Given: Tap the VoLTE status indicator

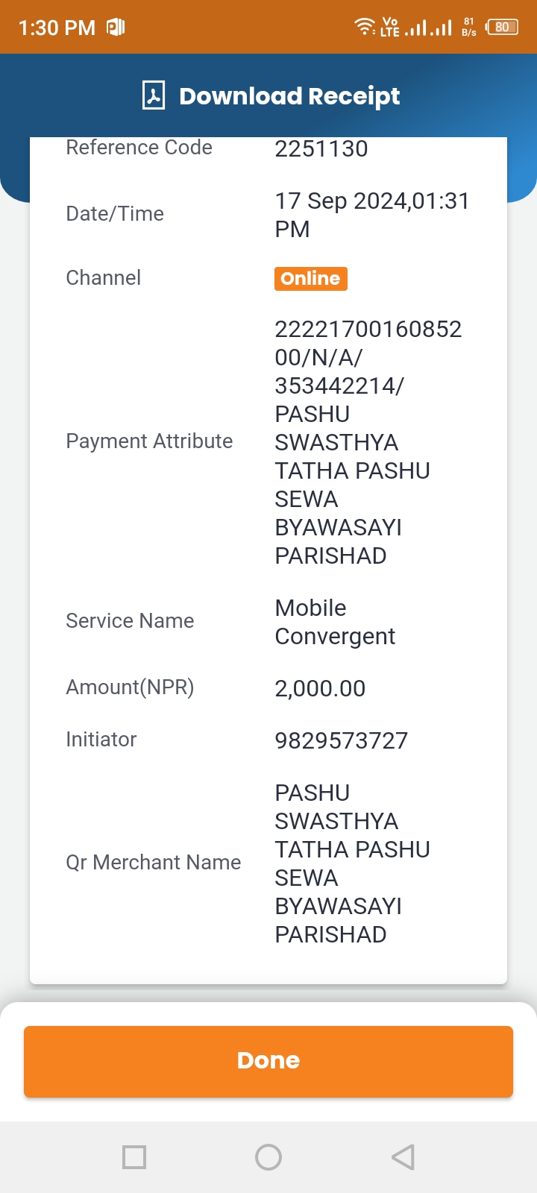Looking at the screenshot, I should (x=390, y=27).
